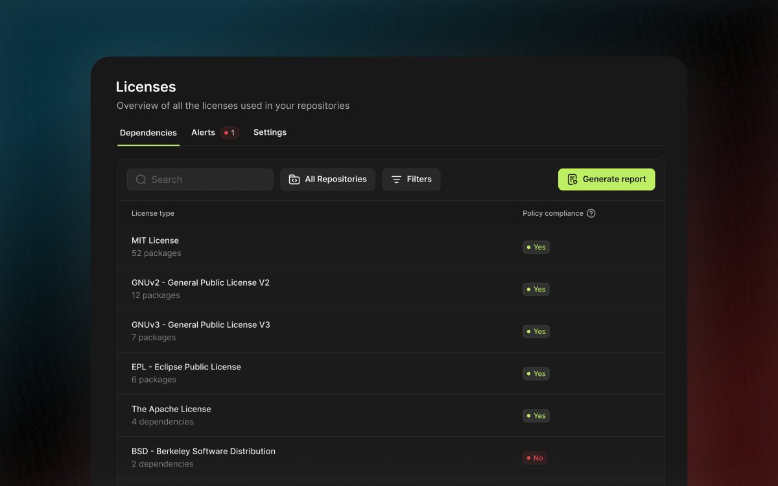Viewport: 778px width, 486px height.
Task: Select GNUv3 - General Public License V3
Action: 201,325
